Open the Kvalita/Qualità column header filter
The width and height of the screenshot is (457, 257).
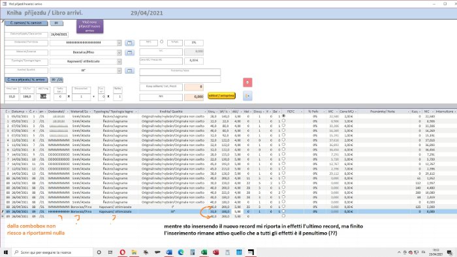pos(206,112)
